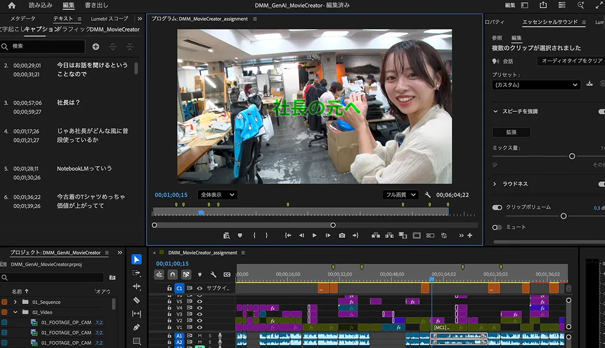This screenshot has height=348, width=605.
Task: Click オーディオタイプをクリア button
Action: (x=572, y=61)
